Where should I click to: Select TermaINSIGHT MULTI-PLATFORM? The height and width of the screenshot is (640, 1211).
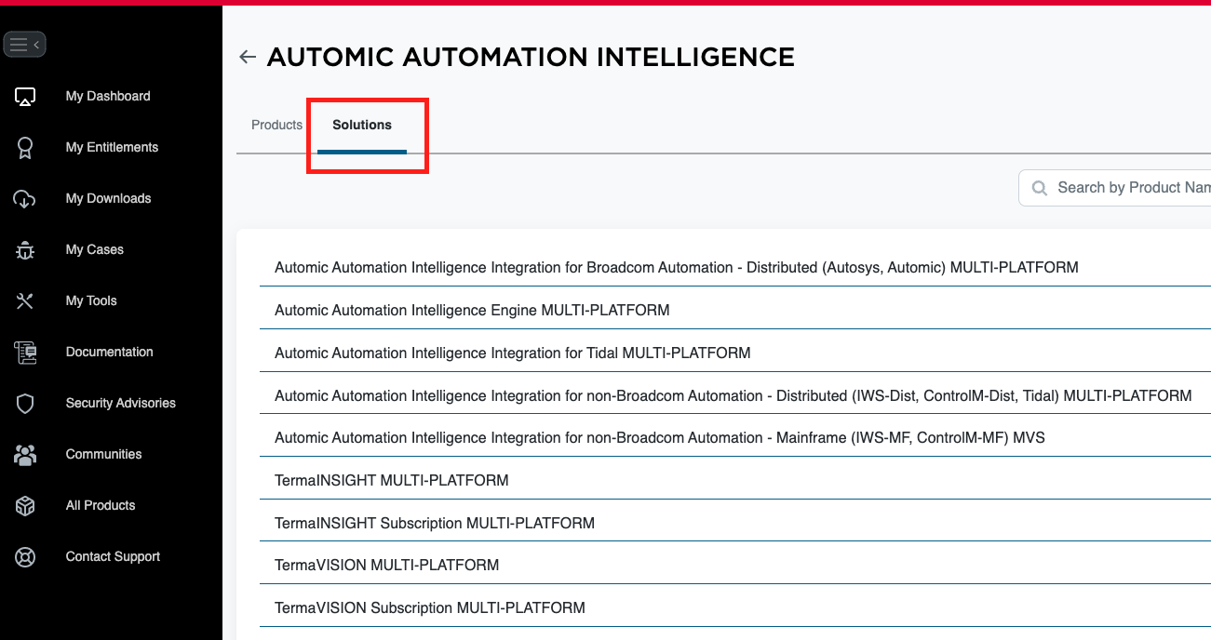click(x=391, y=480)
